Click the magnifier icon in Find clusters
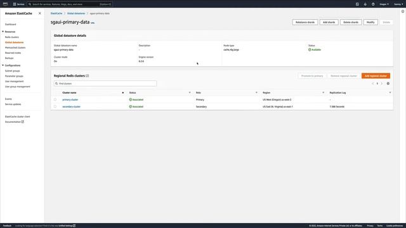The width and height of the screenshot is (406, 228). [x=56, y=84]
